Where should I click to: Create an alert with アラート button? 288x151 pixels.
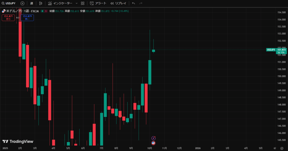[98, 3]
